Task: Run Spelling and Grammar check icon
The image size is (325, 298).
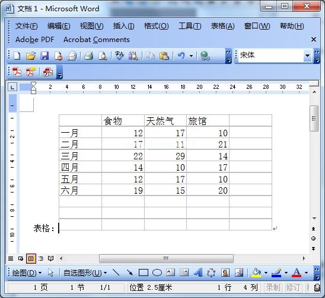Action: [119, 56]
